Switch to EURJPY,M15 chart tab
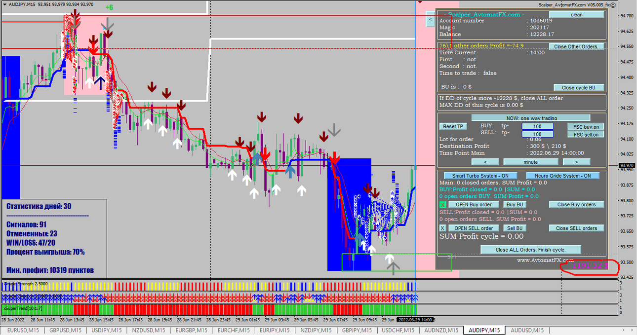The image size is (637, 335). click(x=275, y=330)
